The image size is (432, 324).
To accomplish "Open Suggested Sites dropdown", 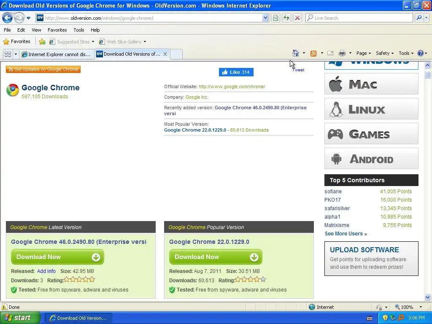I will coord(72,42).
